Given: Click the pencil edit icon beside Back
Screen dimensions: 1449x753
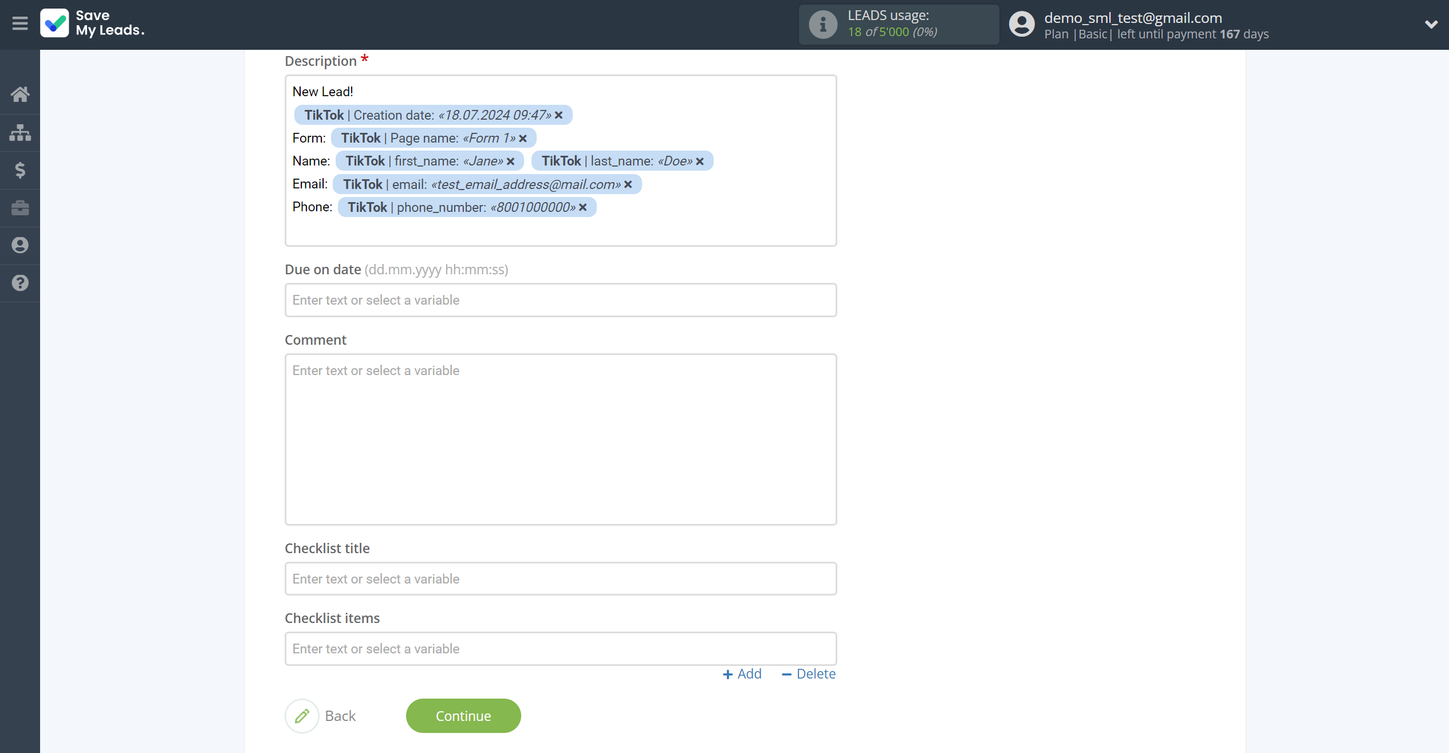Looking at the screenshot, I should (302, 716).
